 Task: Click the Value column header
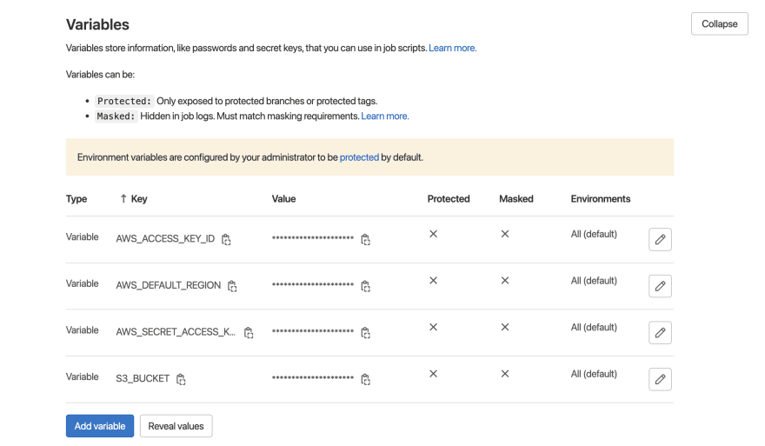tap(284, 198)
